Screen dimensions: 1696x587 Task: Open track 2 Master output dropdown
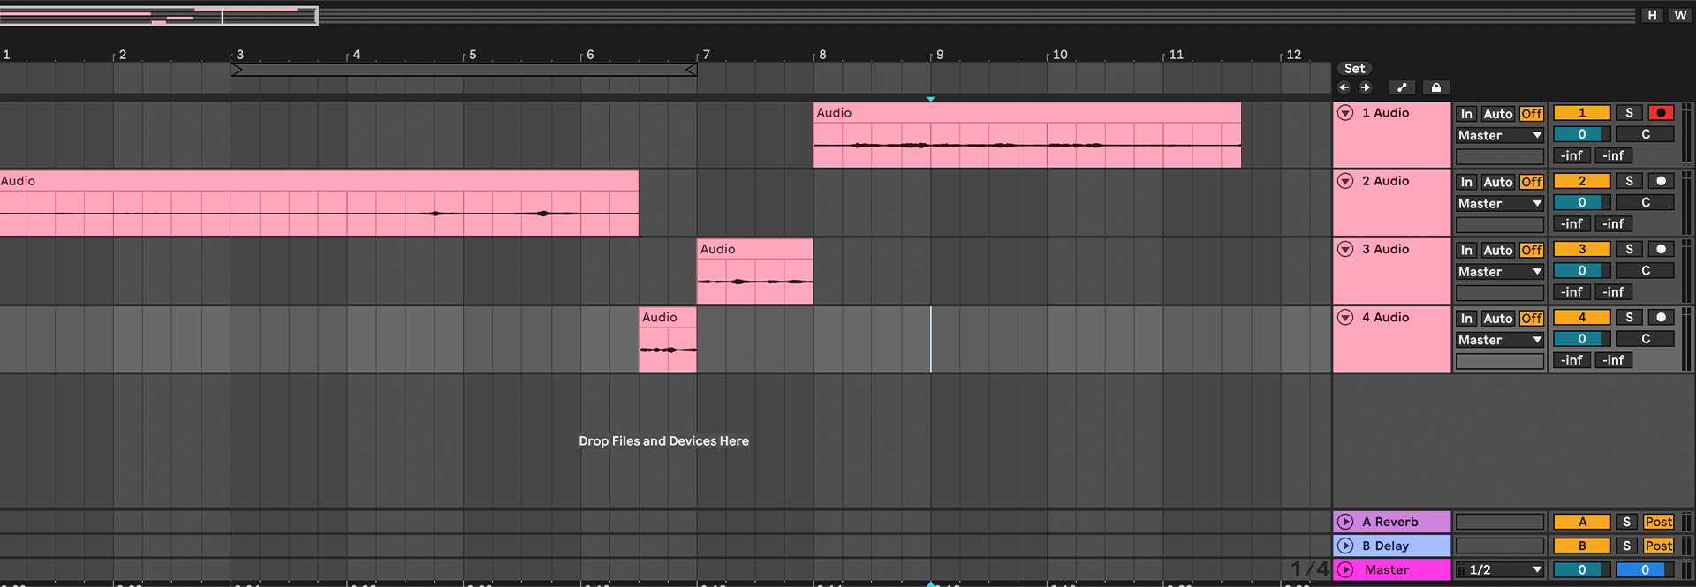click(1500, 203)
